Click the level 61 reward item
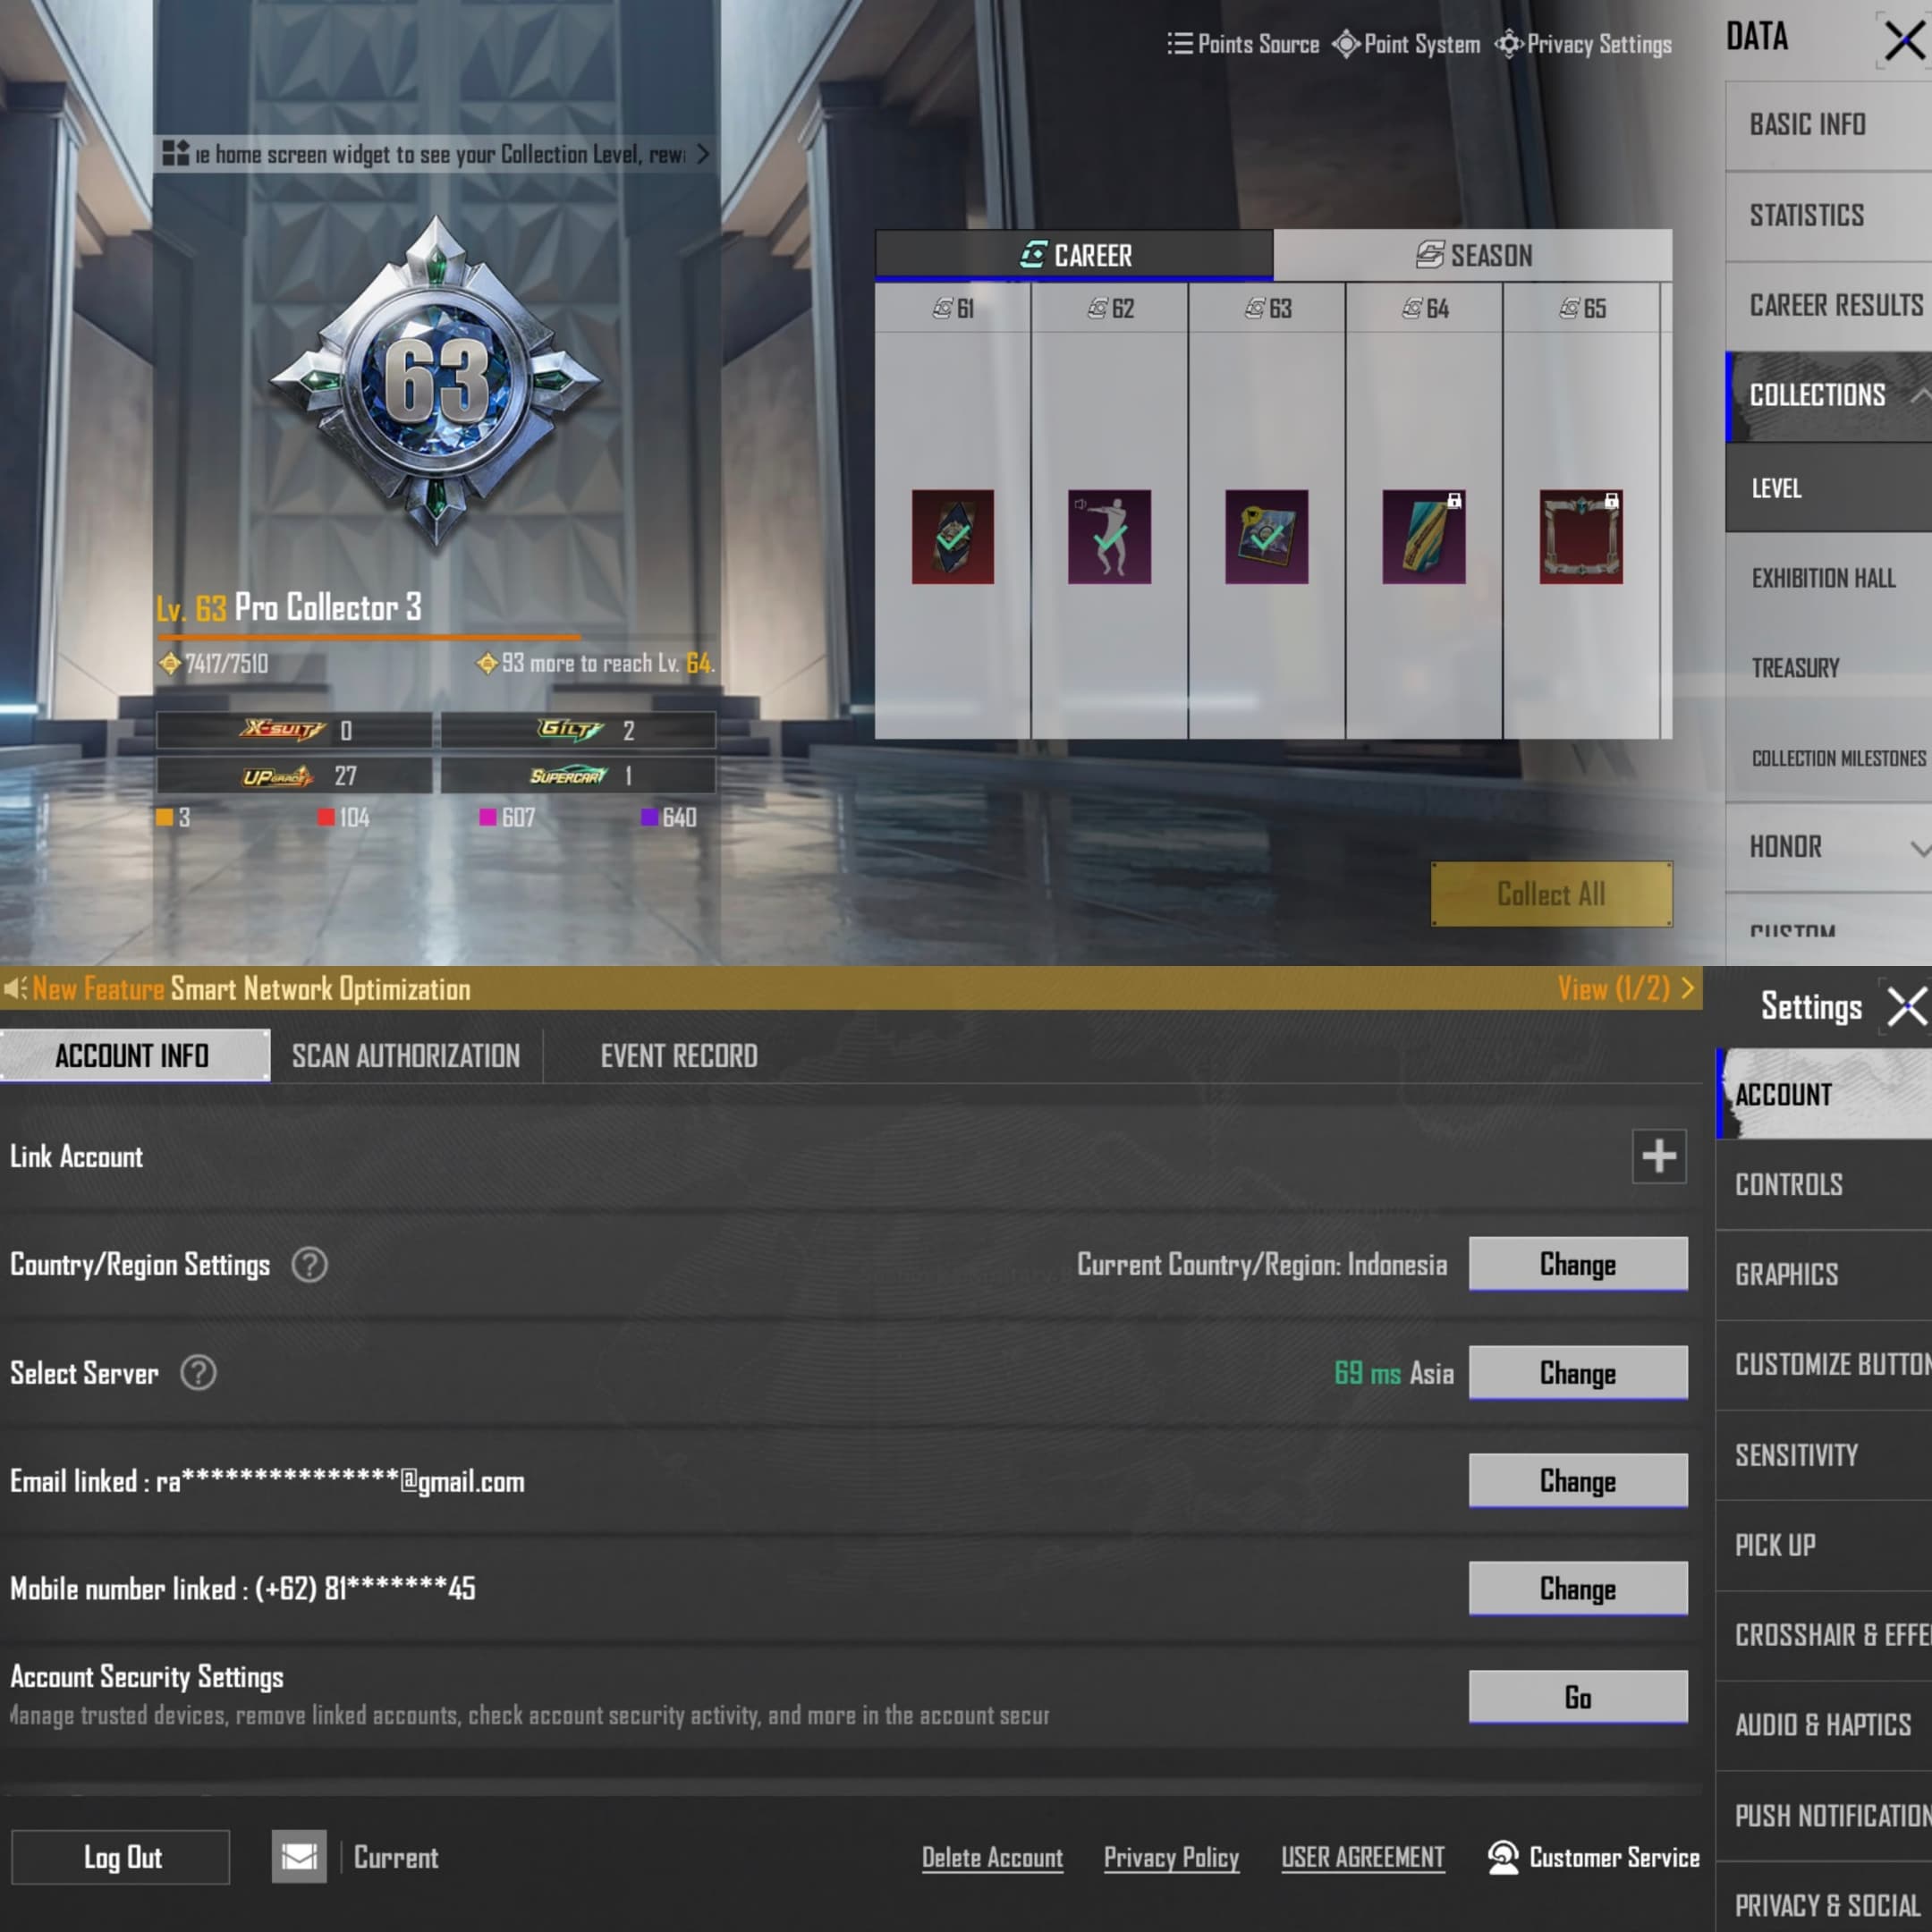This screenshot has width=1932, height=1932. pyautogui.click(x=952, y=537)
